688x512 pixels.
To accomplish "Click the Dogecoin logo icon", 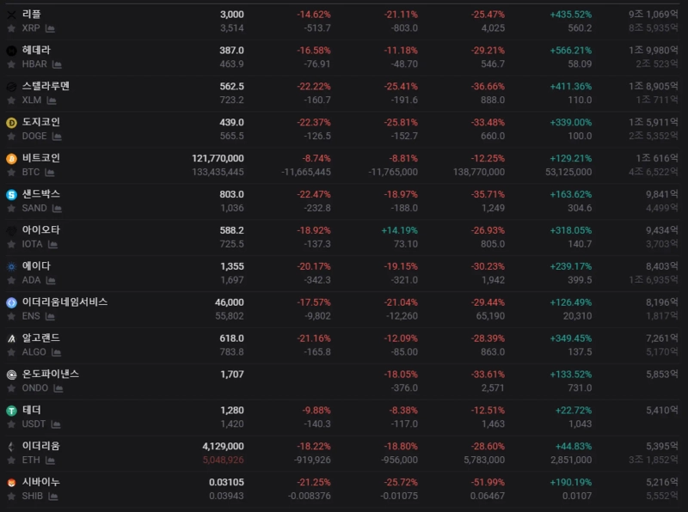I will coord(11,123).
